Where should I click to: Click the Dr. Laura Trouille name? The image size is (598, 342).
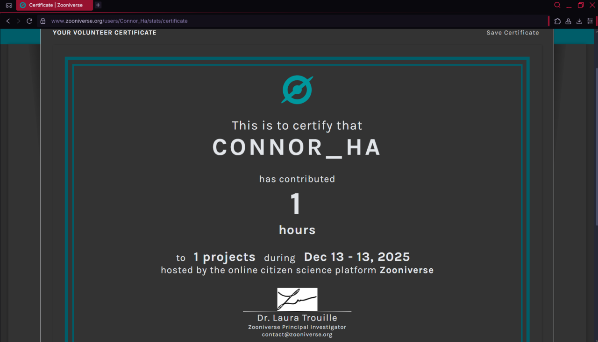click(x=297, y=318)
